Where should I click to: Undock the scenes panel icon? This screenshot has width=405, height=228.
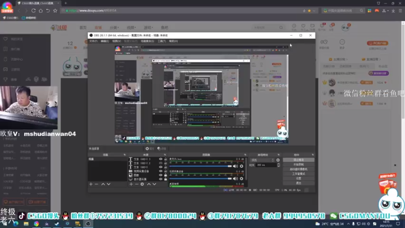(x=125, y=155)
